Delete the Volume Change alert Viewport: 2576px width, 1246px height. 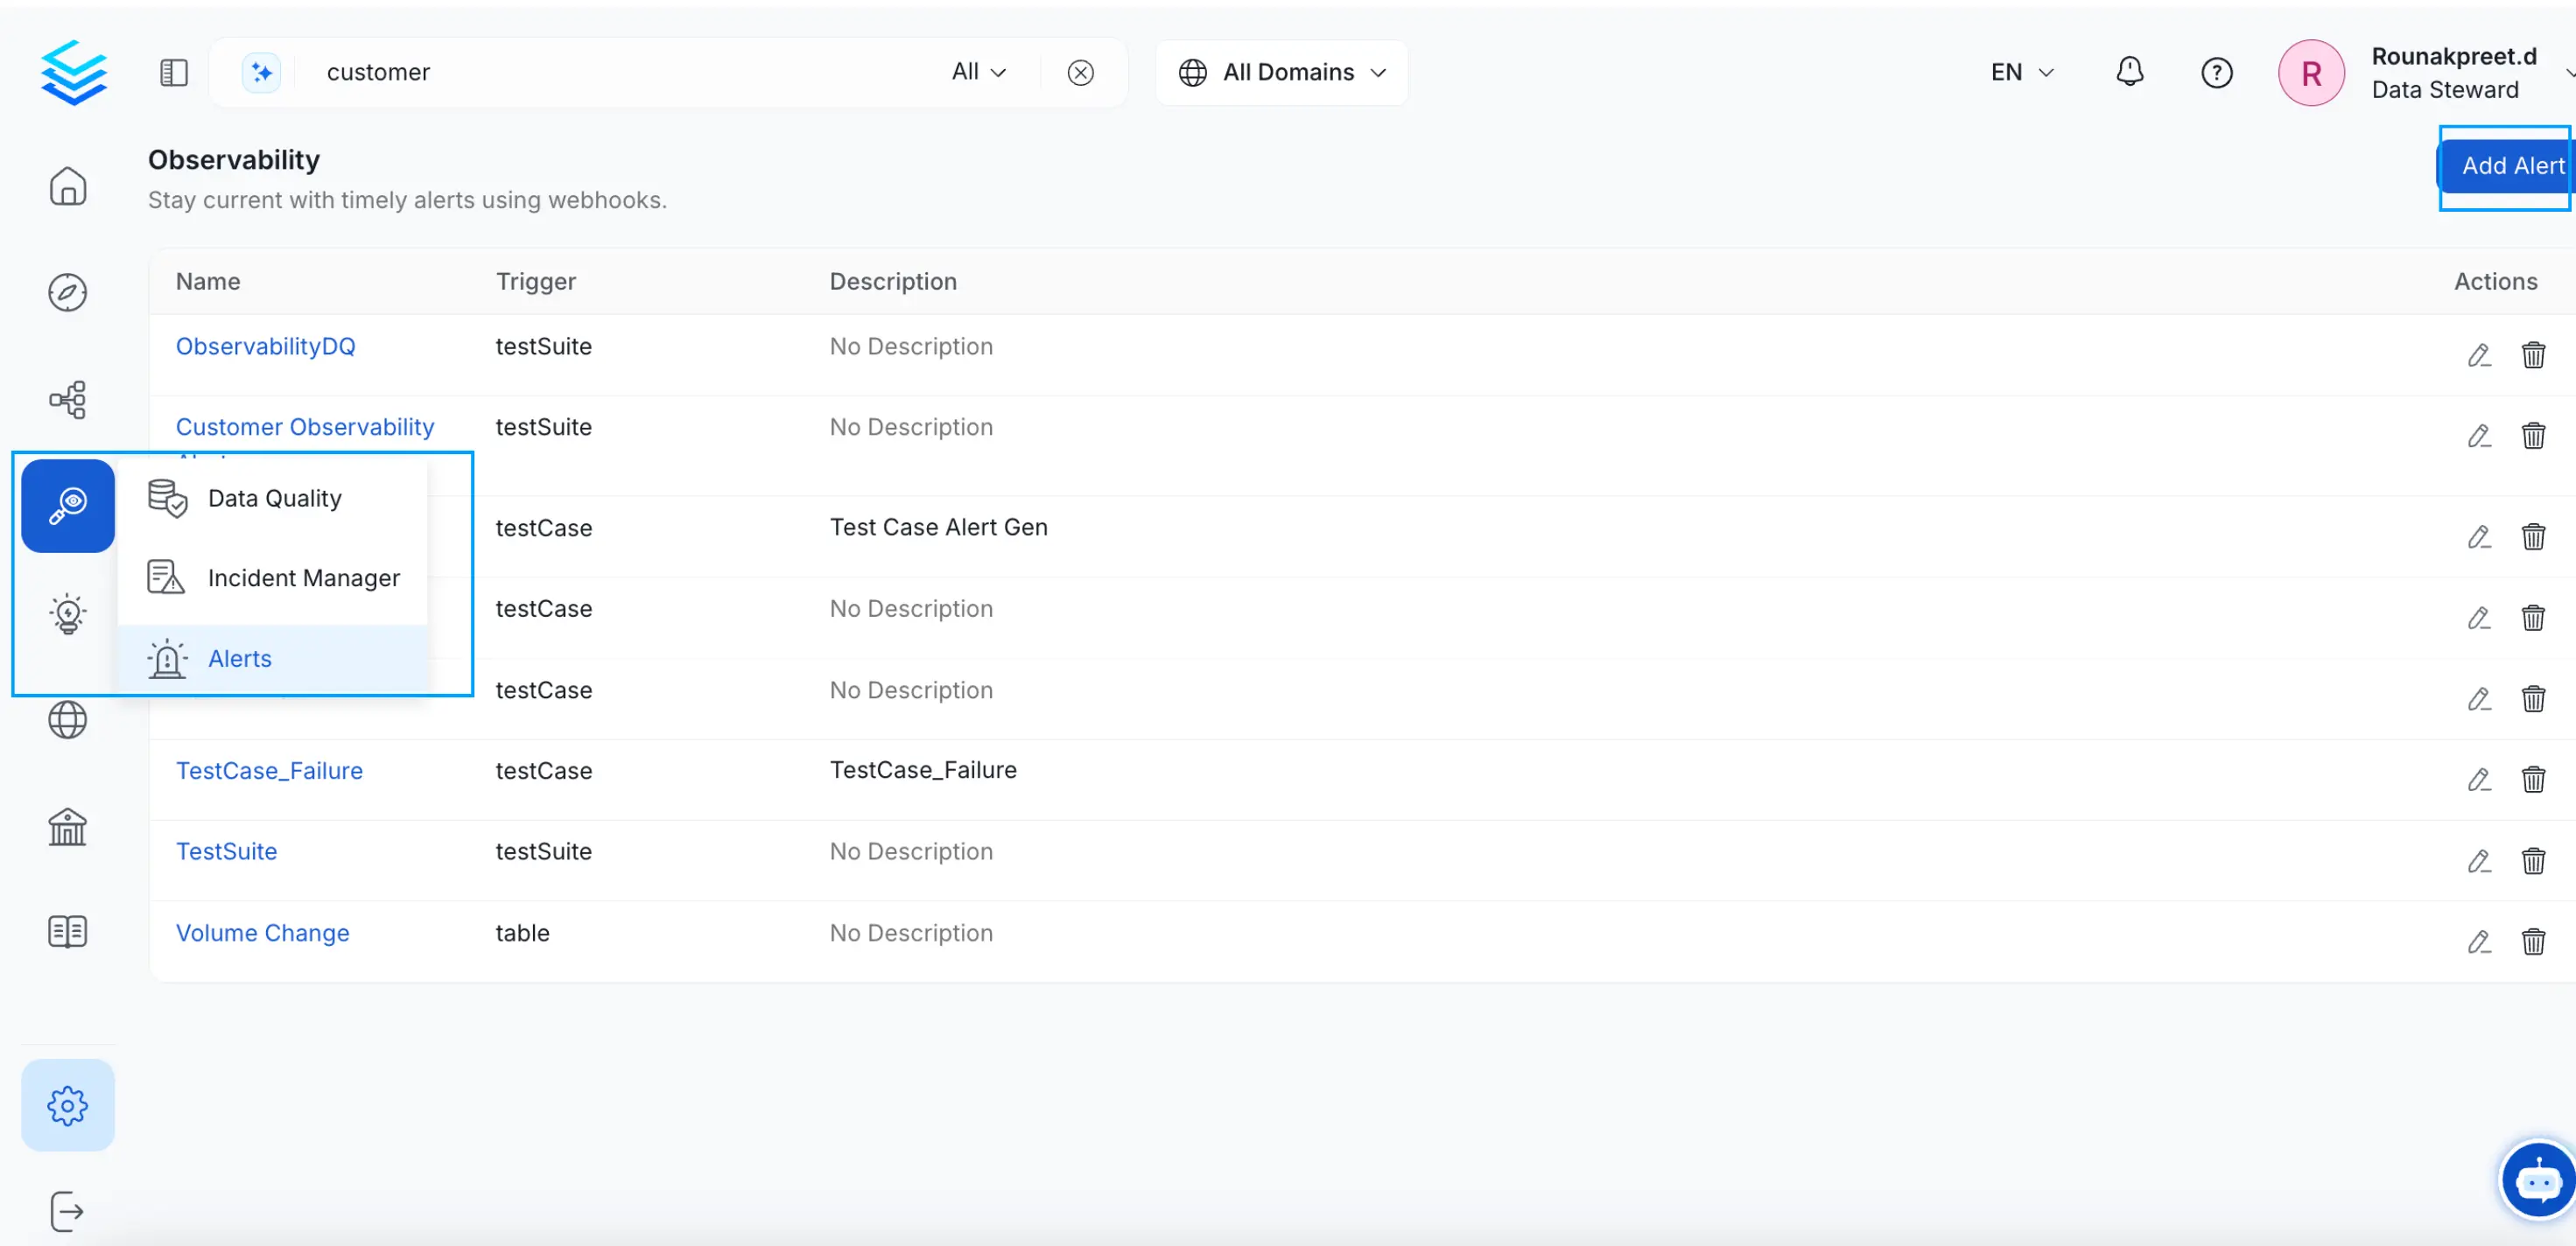click(2534, 941)
